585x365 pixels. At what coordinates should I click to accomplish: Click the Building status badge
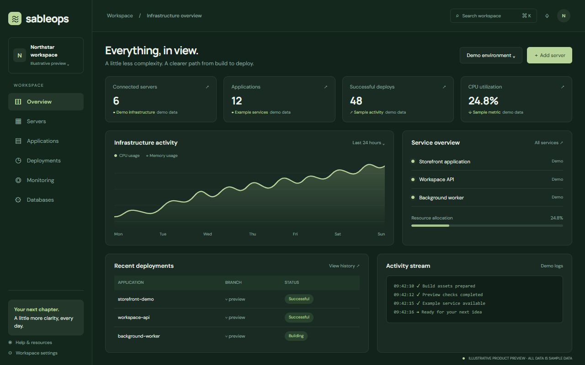click(x=296, y=336)
